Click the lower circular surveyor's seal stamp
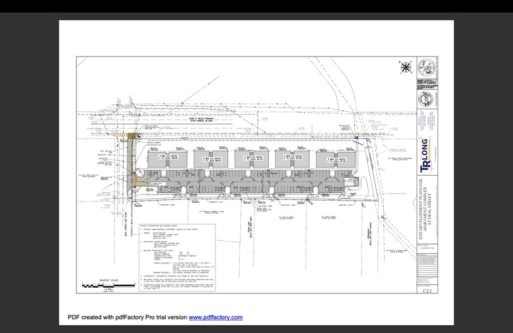Viewport: 513px width, 333px height. (425, 99)
